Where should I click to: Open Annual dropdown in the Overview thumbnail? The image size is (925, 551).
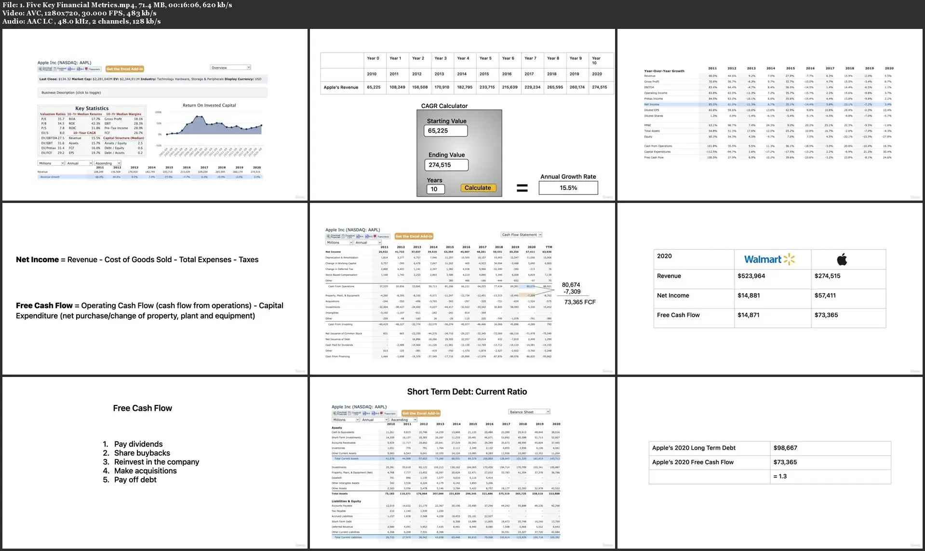tap(79, 163)
